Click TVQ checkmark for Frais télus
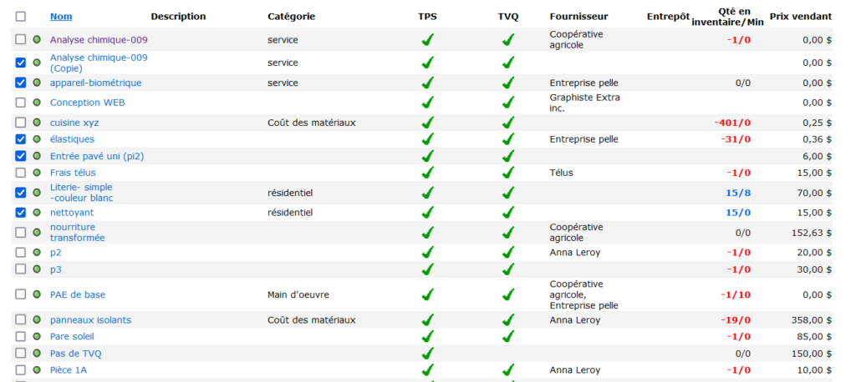The image size is (856, 382). tap(508, 173)
